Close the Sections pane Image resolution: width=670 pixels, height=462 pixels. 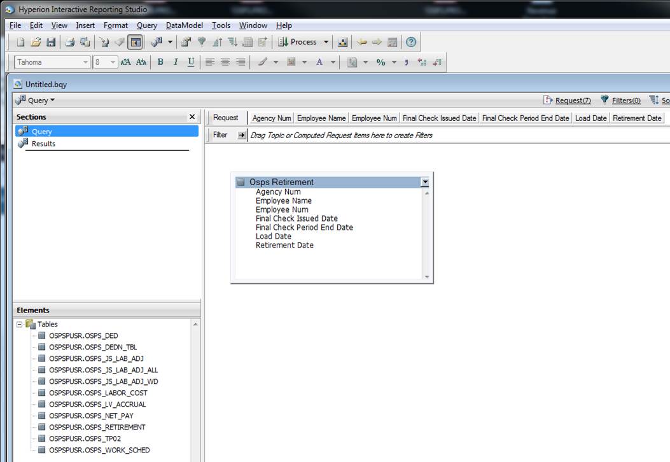(x=192, y=116)
